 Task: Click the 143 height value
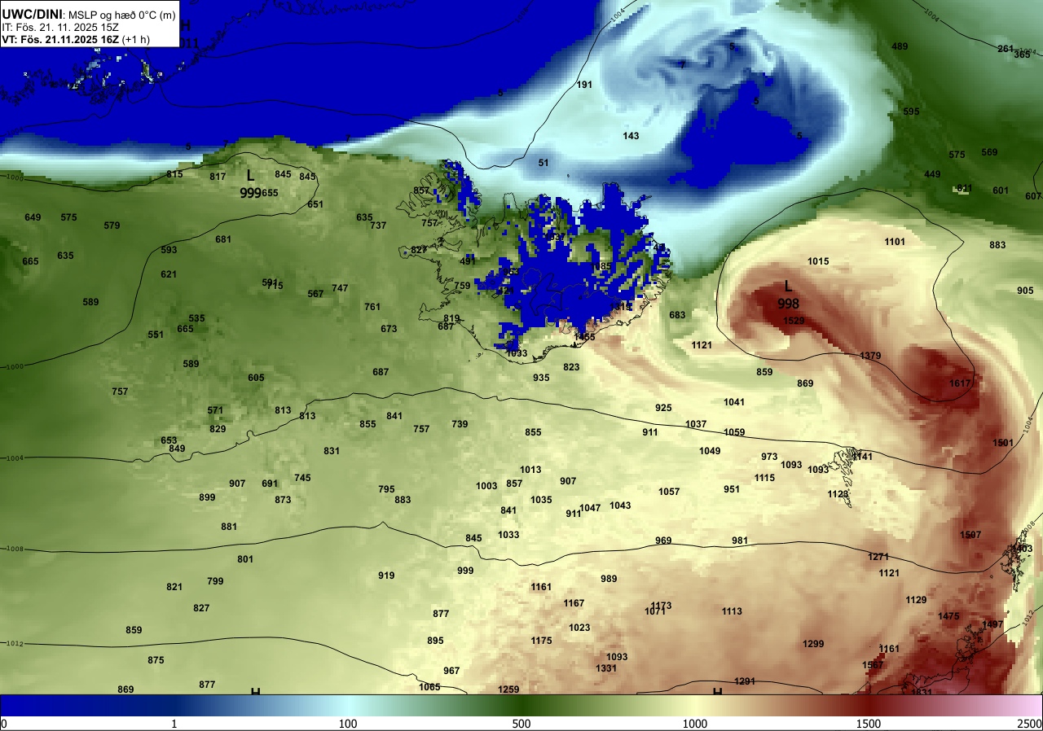tap(631, 136)
